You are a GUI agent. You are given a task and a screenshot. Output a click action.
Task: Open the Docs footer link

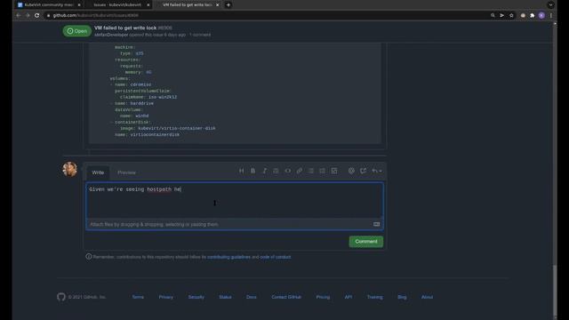coord(251,297)
